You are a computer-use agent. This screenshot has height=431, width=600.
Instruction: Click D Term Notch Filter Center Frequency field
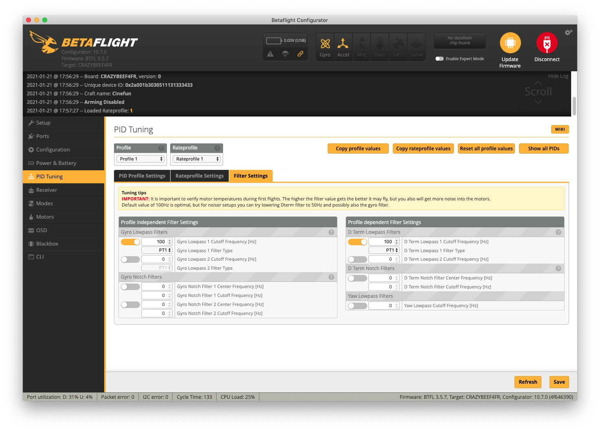pos(384,278)
